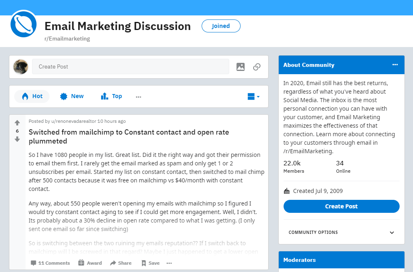
Task: Create an image post with the picture icon
Action: click(x=240, y=67)
